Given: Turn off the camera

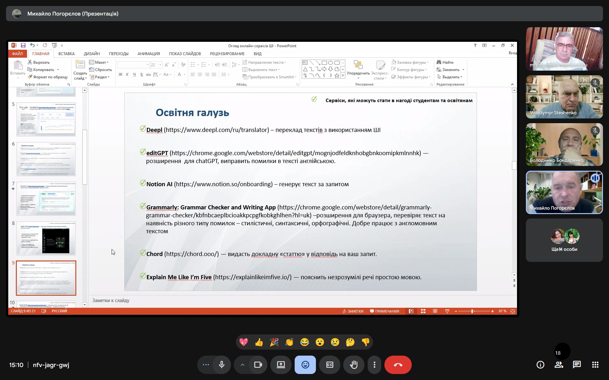Looking at the screenshot, I should 258,365.
